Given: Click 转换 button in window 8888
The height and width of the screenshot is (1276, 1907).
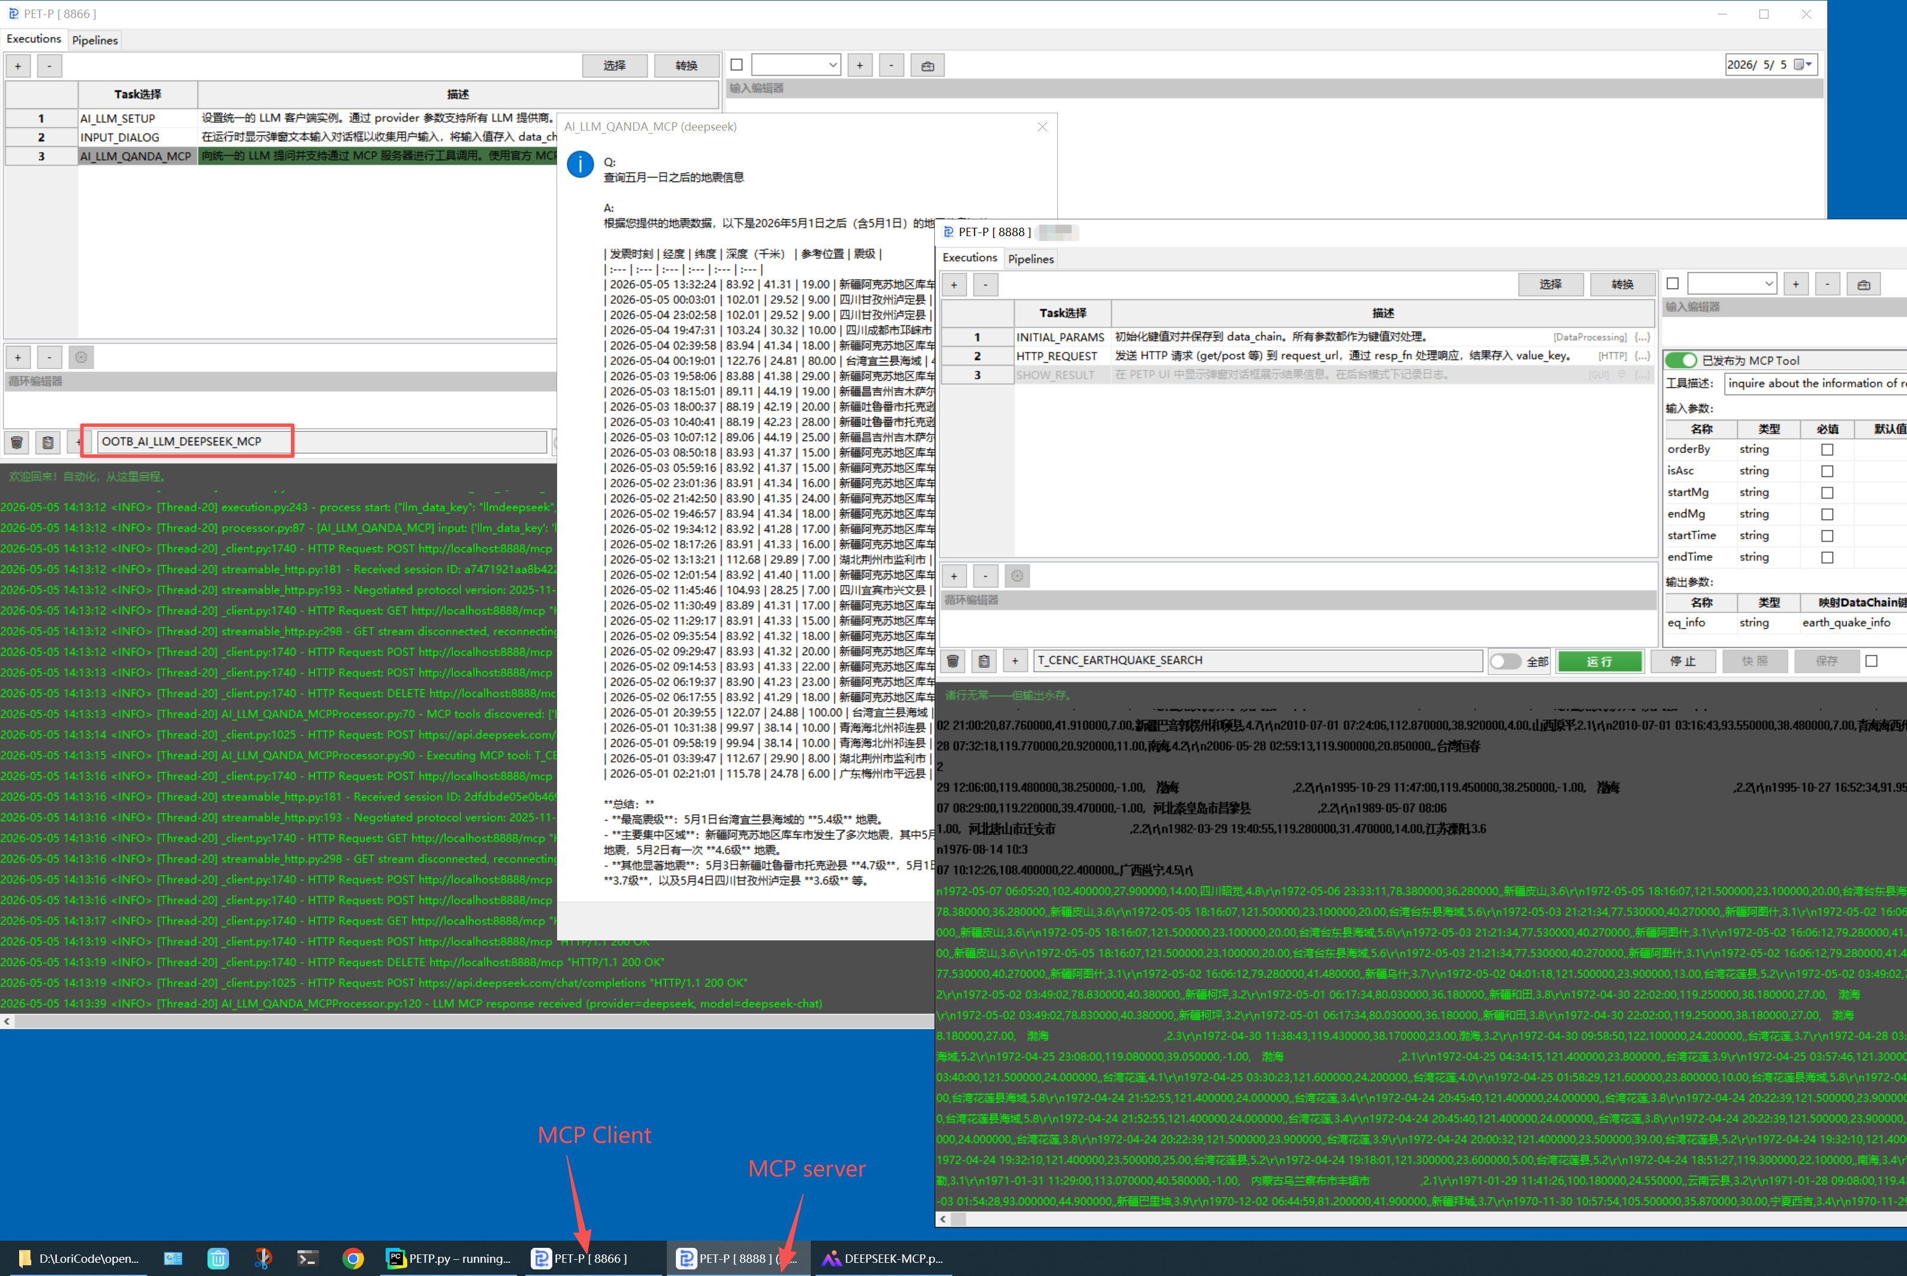Looking at the screenshot, I should tap(1623, 285).
